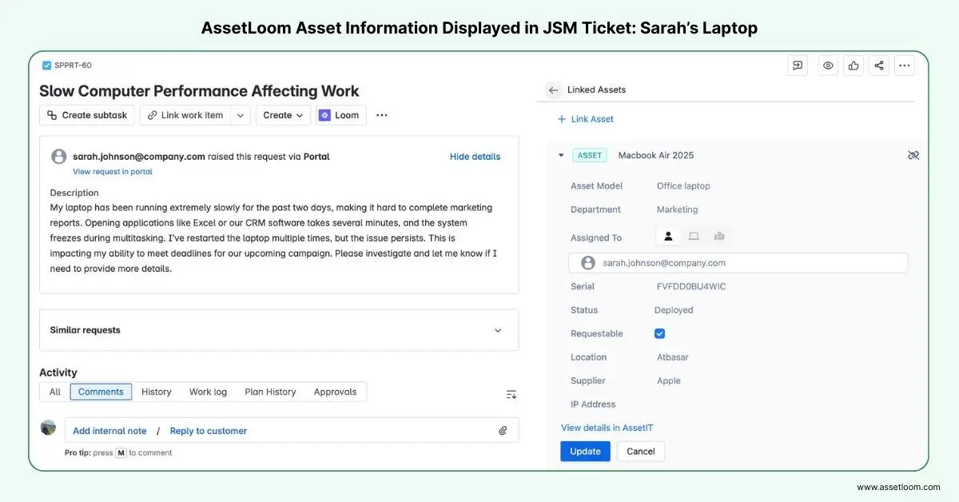Click the thumbs-up vote icon

pyautogui.click(x=854, y=66)
